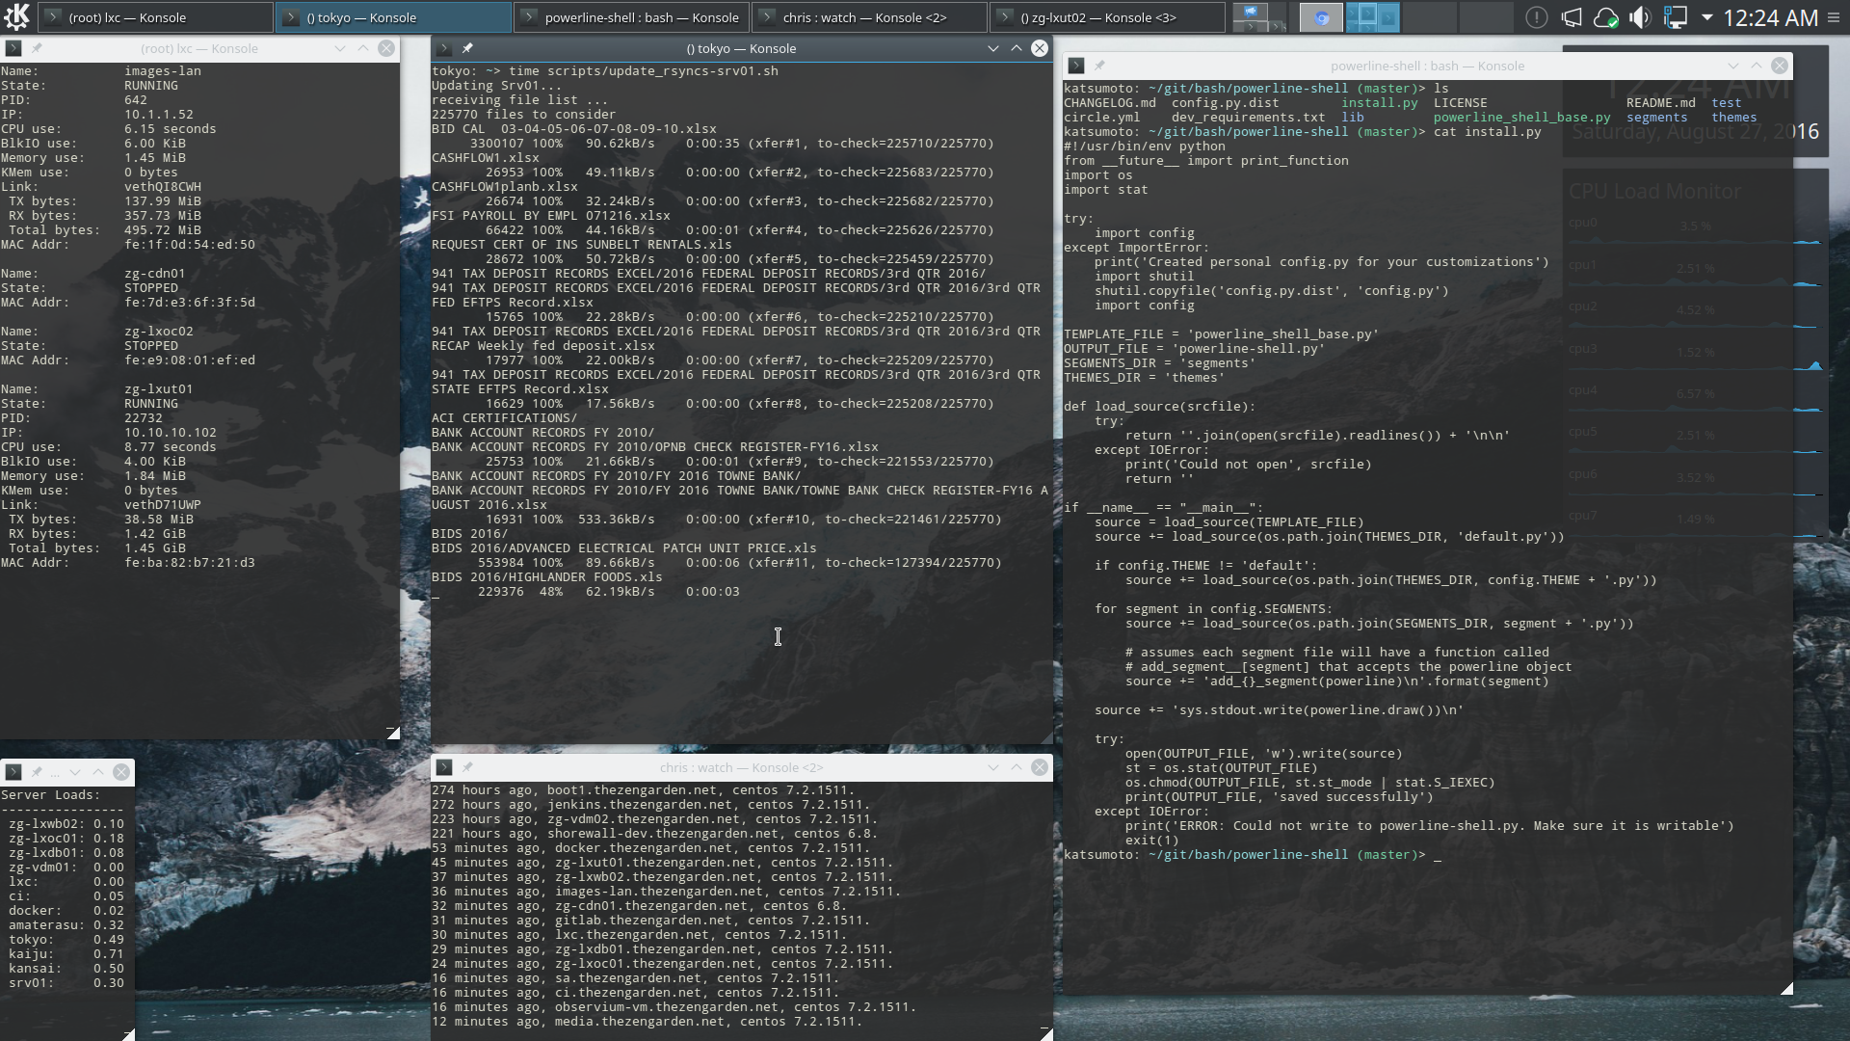
Task: Show hidden system tray icons
Action: (1706, 17)
